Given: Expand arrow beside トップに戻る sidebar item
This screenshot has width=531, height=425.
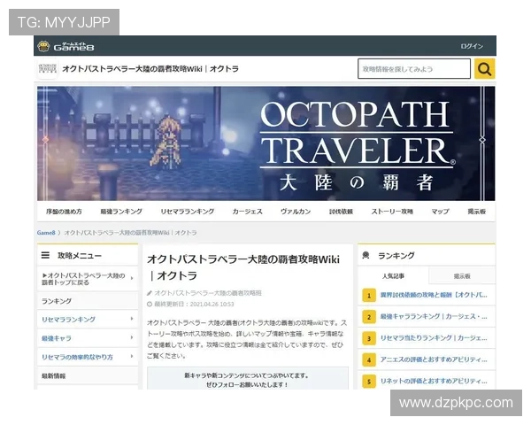Looking at the screenshot, I should (132, 278).
